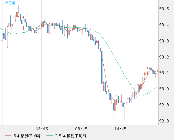Image resolution: width=174 pixels, height=140 pixels.
Task: Click the 15分足 timeframe label
Action: tap(10, 3)
